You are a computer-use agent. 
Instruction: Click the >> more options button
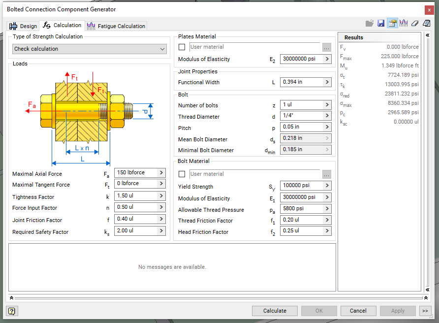tap(425, 311)
